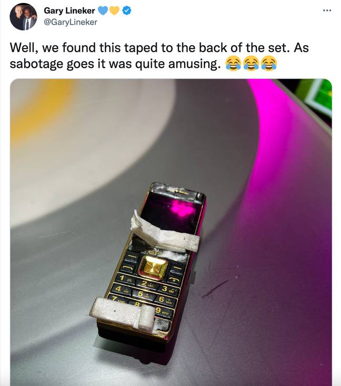Viewport: 341px width, 386px height.
Task: Click the blue heart emoji by the name
Action: point(103,11)
